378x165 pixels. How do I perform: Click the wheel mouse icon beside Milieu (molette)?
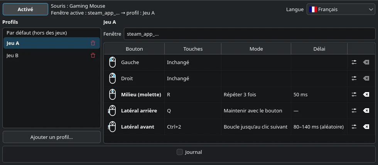tap(112, 94)
